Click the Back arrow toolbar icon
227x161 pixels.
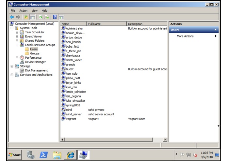pyautogui.click(x=12, y=17)
